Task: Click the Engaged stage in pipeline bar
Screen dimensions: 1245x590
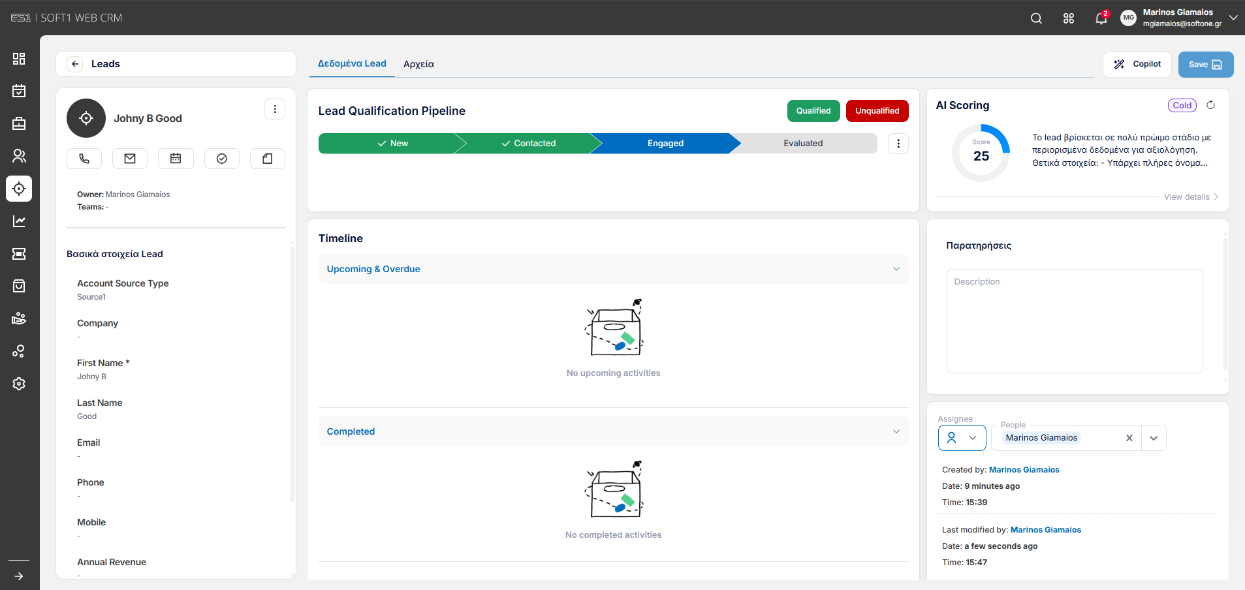Action: [x=665, y=144]
